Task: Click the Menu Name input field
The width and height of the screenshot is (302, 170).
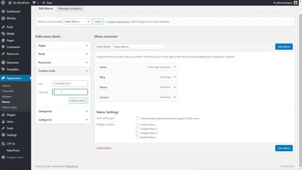Action: [x=139, y=46]
